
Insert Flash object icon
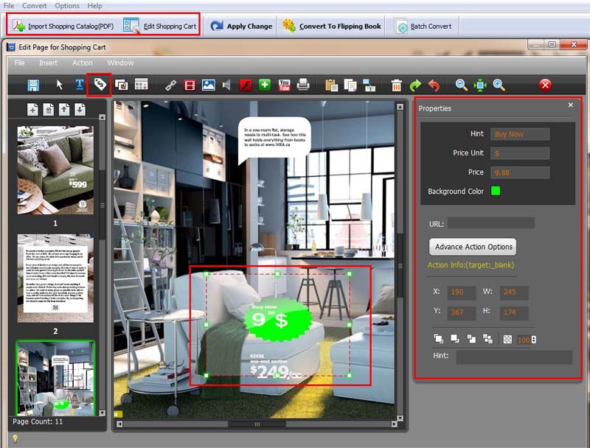pyautogui.click(x=246, y=85)
